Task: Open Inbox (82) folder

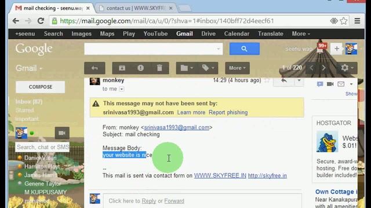Action: pyautogui.click(x=29, y=102)
